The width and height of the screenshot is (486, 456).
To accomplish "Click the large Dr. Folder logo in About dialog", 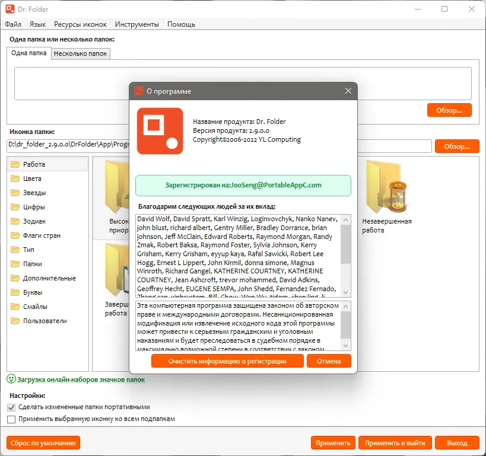I will click(160, 131).
